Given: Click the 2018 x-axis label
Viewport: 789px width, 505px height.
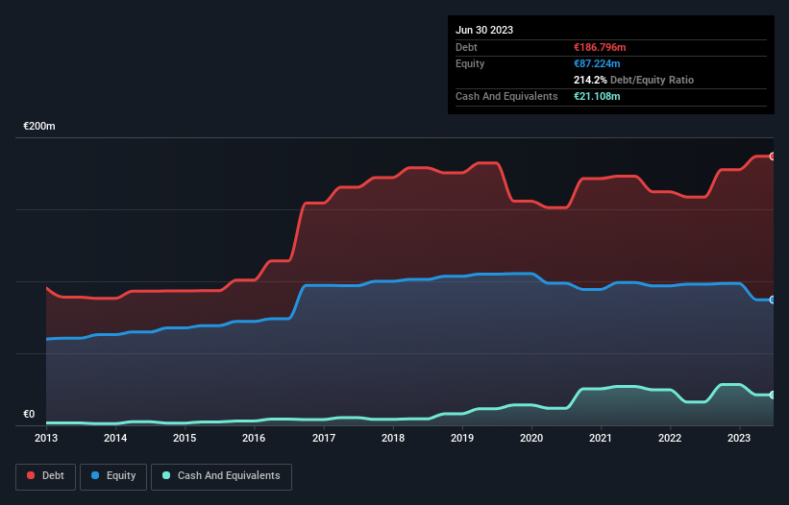Looking at the screenshot, I should [x=393, y=438].
